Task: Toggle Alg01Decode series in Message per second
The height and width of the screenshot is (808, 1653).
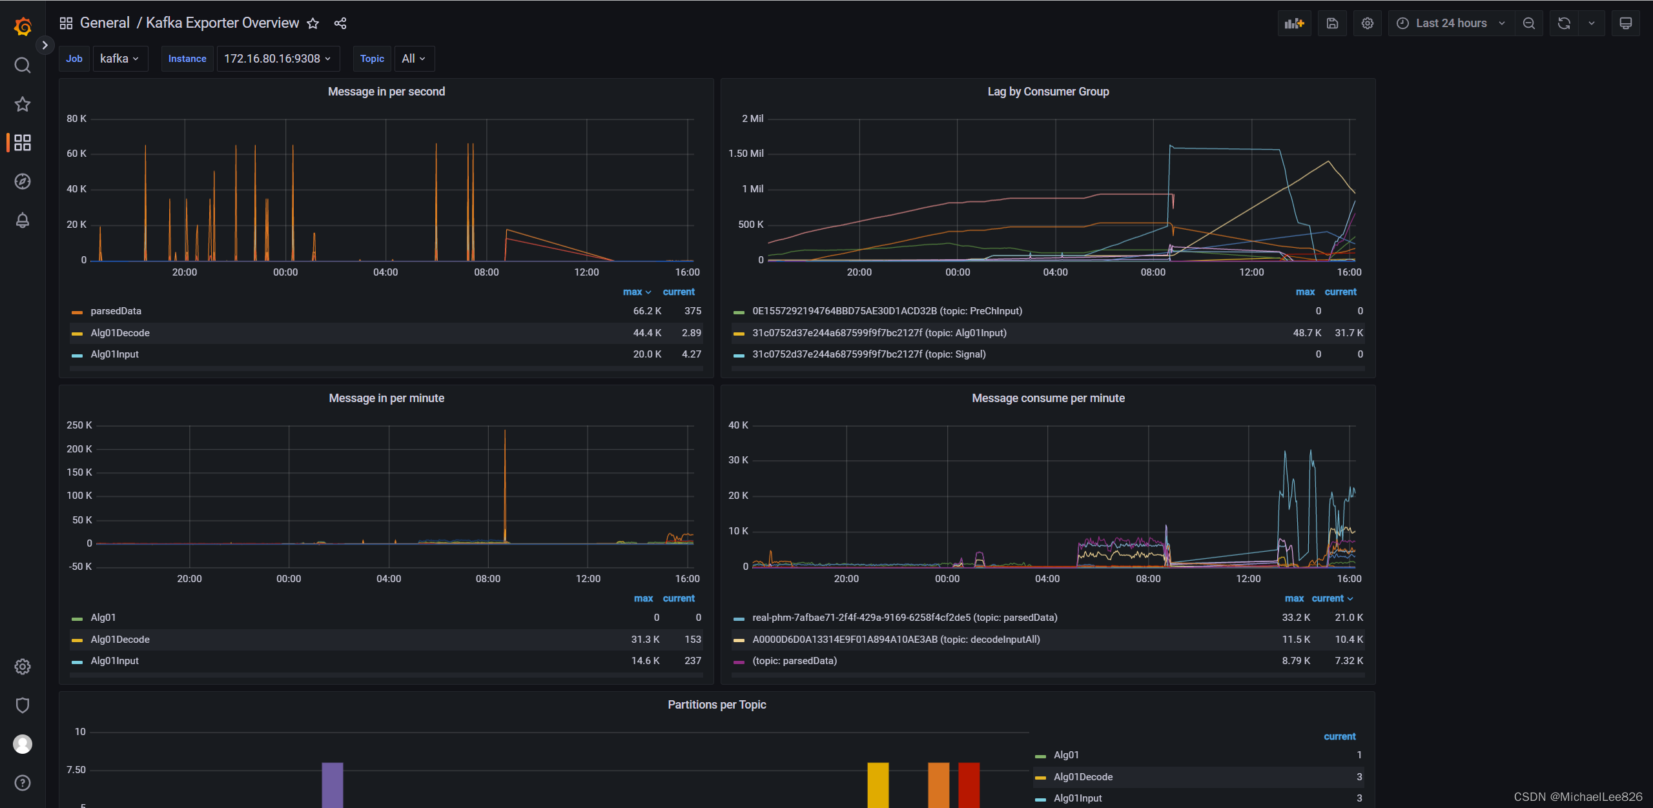Action: pos(120,333)
